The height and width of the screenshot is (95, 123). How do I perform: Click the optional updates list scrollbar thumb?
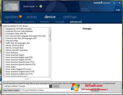pos(50,36)
